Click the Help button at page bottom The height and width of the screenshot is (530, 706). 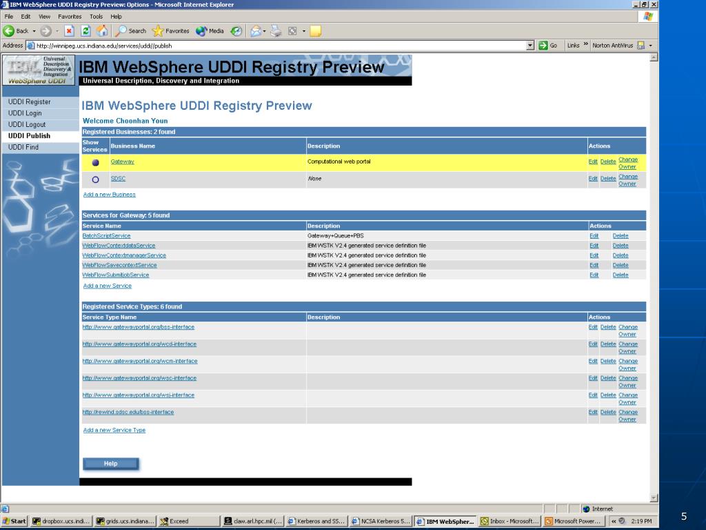[x=111, y=464]
